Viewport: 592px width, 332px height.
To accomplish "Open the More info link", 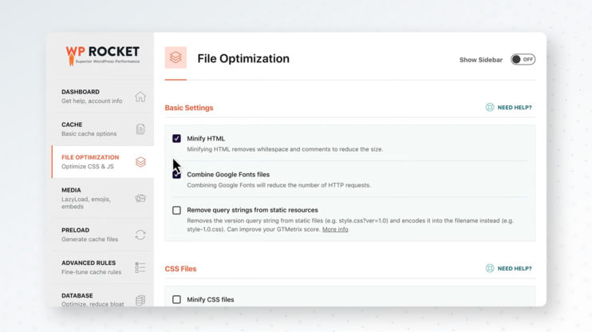I will (x=335, y=229).
